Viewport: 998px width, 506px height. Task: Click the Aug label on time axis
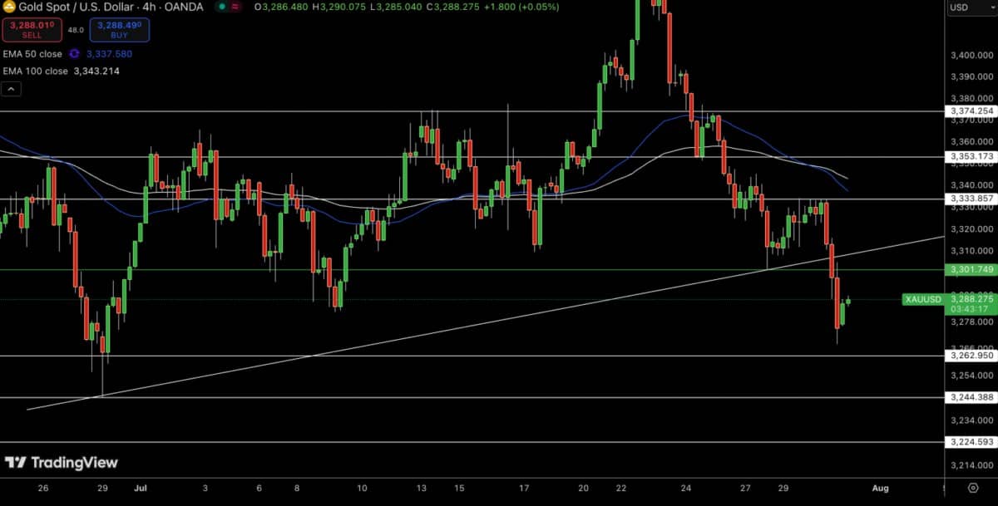(x=880, y=489)
